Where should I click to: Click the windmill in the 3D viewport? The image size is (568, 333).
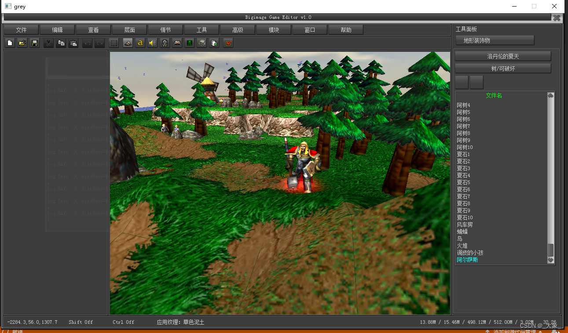coord(205,82)
